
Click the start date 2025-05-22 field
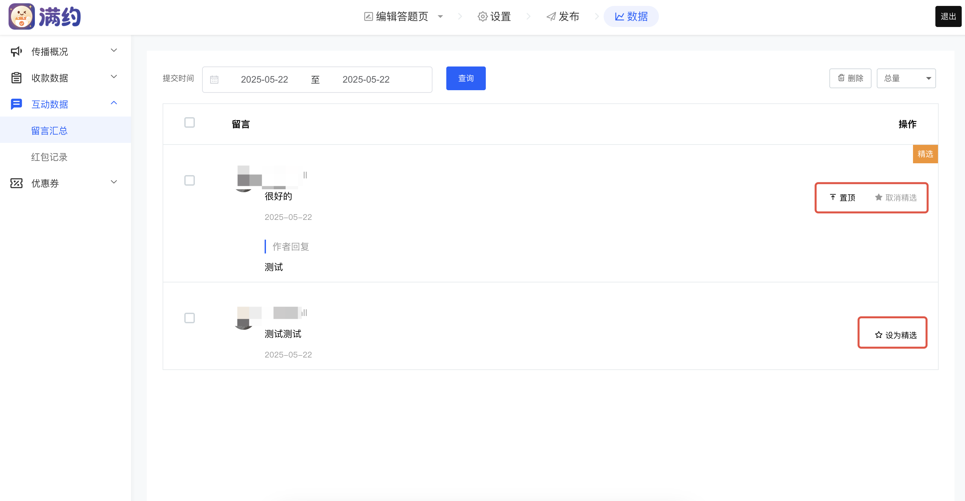tap(264, 79)
